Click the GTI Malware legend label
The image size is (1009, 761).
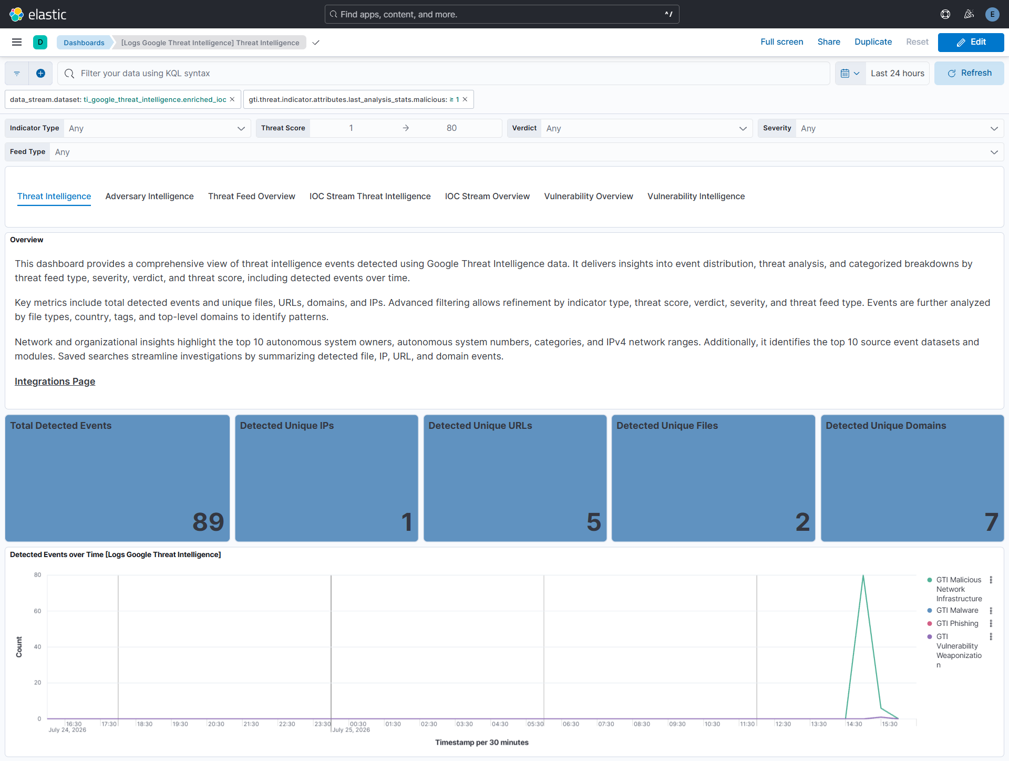click(957, 610)
